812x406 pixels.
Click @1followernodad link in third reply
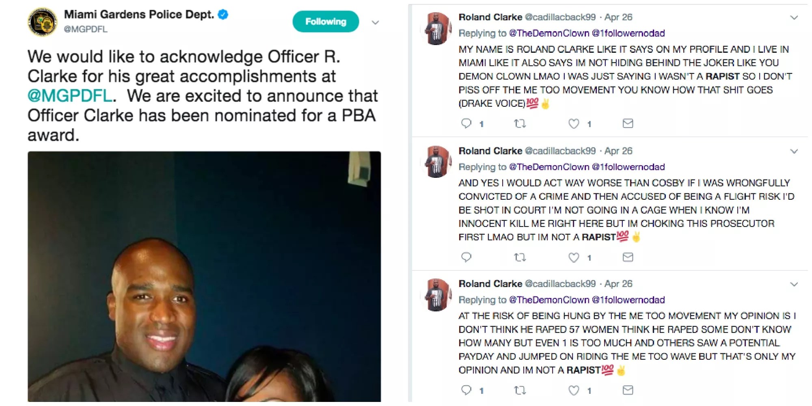pos(628,300)
